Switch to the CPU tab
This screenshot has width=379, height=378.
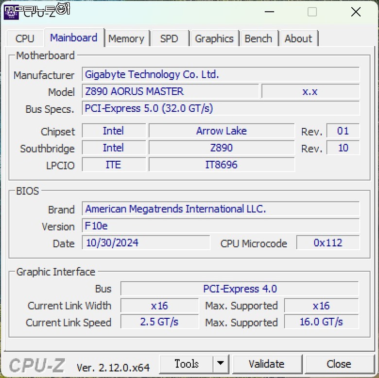coord(25,38)
